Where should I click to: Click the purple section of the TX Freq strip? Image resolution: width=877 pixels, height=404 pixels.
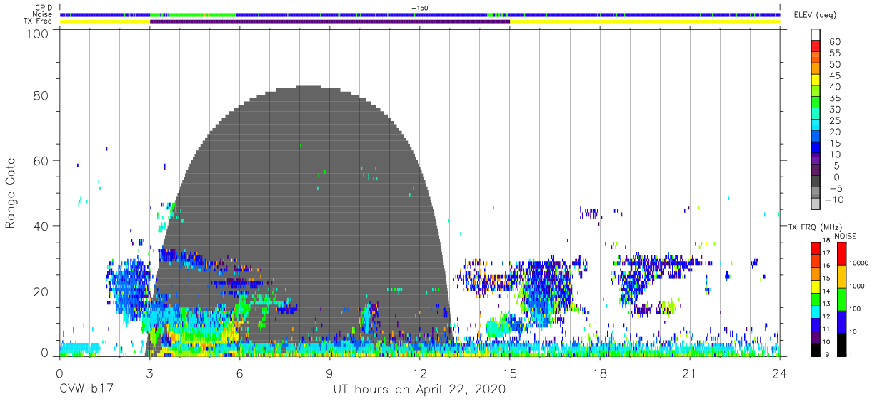(330, 21)
